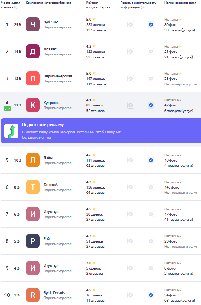
Task: Click the «Рейтинг в Яндекс Картах» column header
Action: point(98,5)
